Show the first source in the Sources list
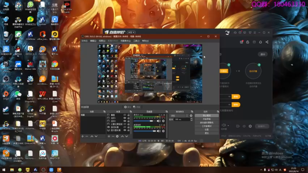Viewport: 308px width, 173px height. (124, 115)
